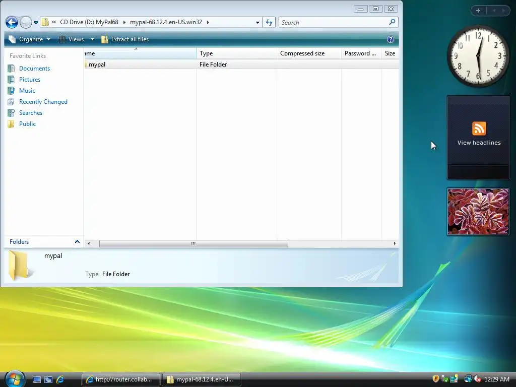
Task: Open Searches favorite link
Action: pos(31,112)
